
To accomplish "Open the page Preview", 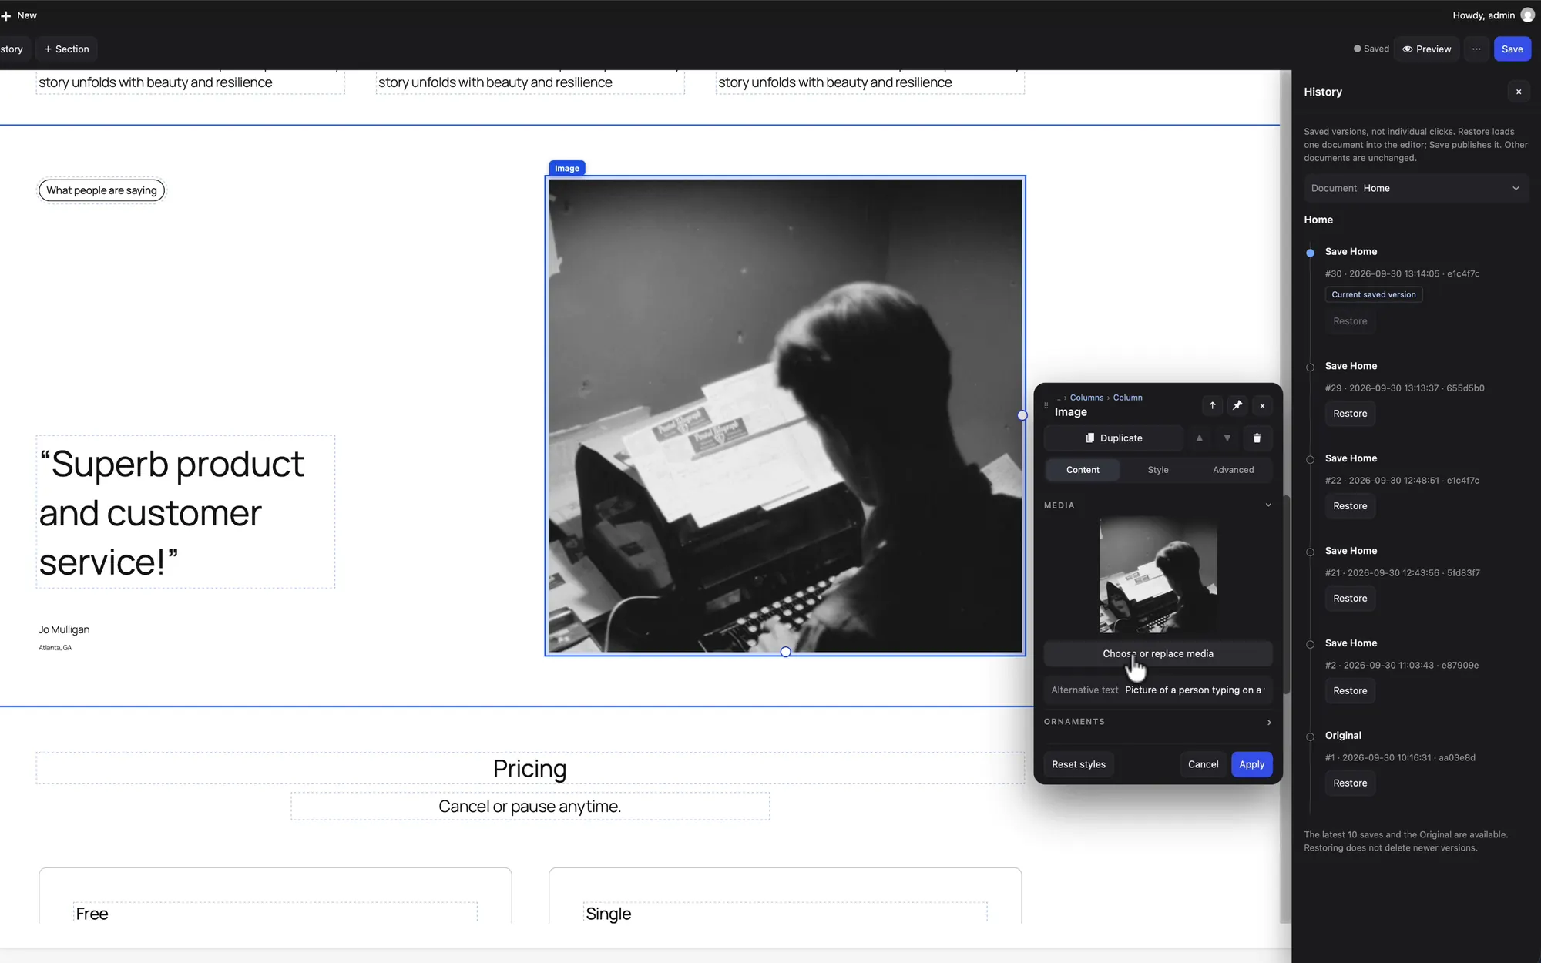I will [x=1426, y=49].
